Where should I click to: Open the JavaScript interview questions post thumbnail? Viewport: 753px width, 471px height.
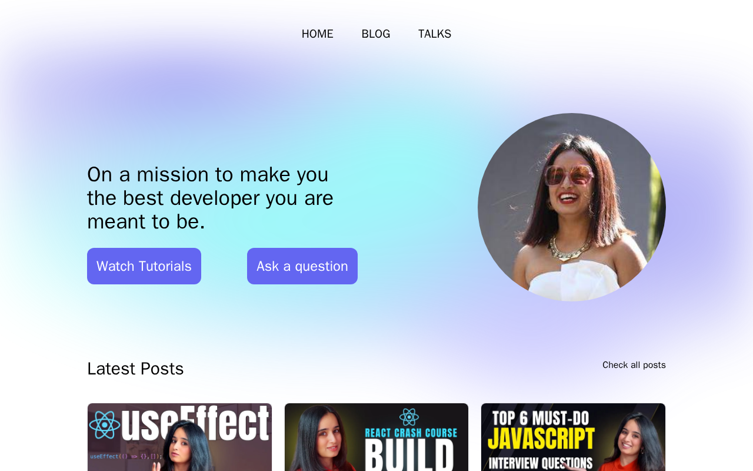pos(573,437)
